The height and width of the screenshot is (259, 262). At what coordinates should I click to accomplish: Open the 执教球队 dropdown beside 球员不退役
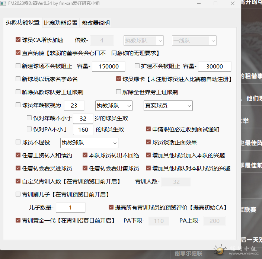click(x=89, y=143)
